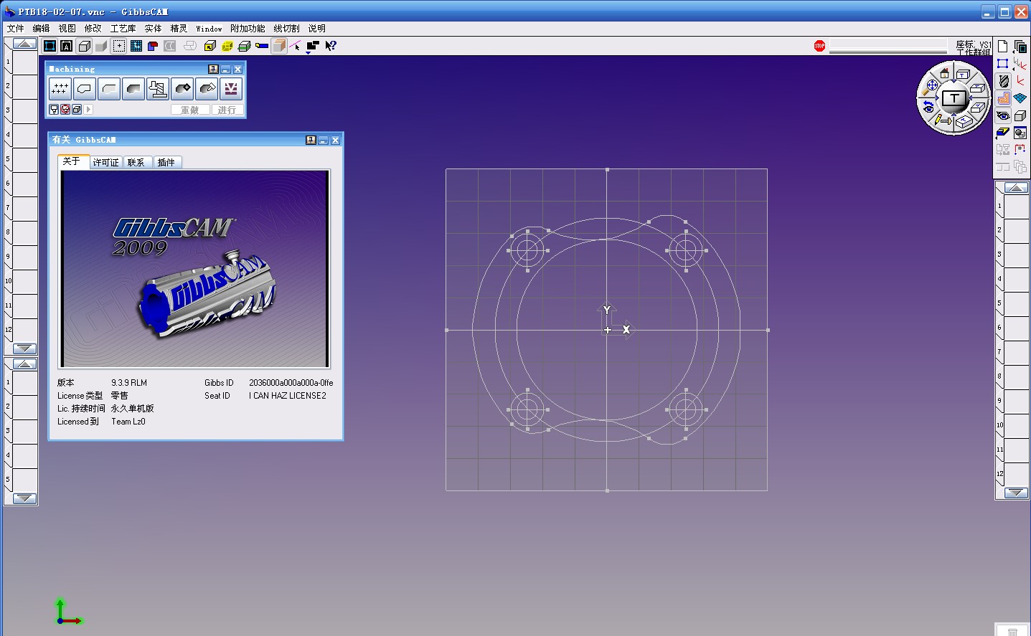The width and height of the screenshot is (1031, 636).
Task: Select the machining tool with pencil eraser
Action: point(207,89)
